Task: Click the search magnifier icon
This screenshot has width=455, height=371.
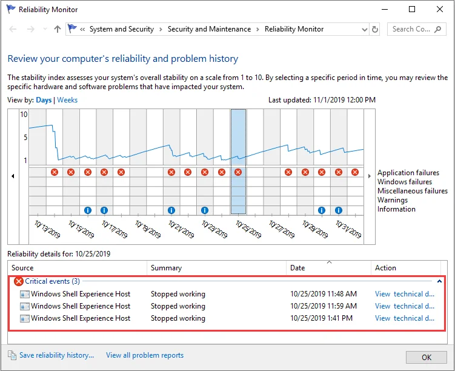Action: 437,29
